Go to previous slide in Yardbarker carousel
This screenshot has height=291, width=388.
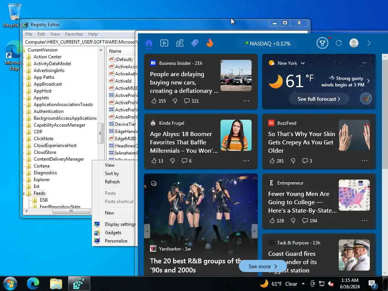(147, 231)
